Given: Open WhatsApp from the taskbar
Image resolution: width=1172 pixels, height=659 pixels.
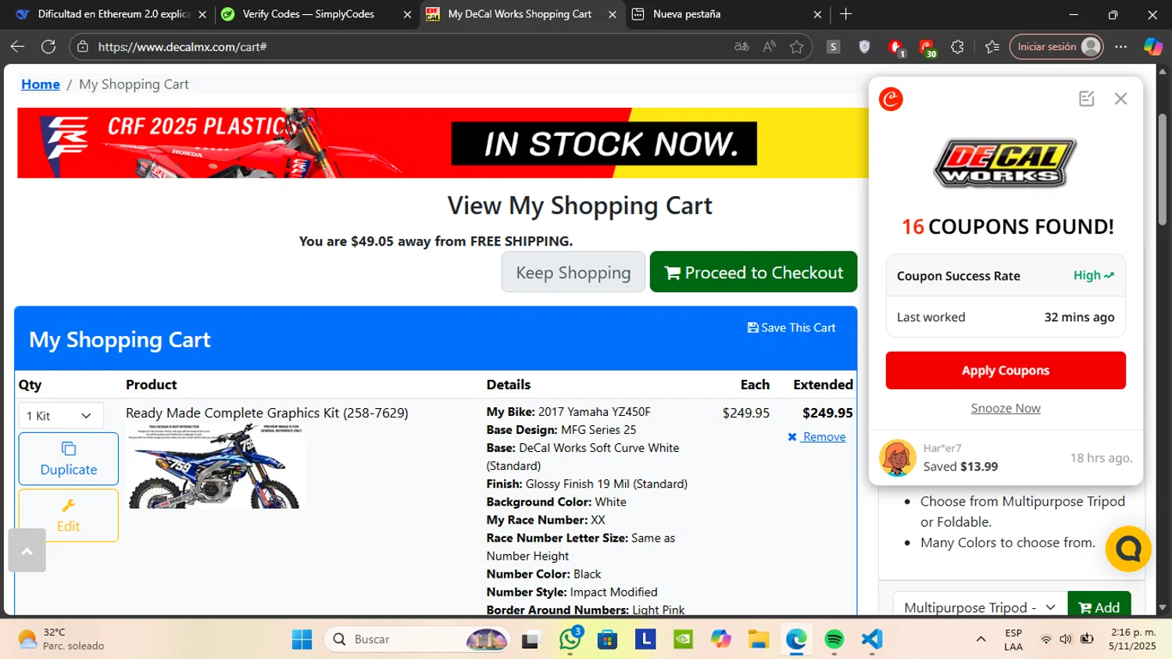Looking at the screenshot, I should point(570,639).
